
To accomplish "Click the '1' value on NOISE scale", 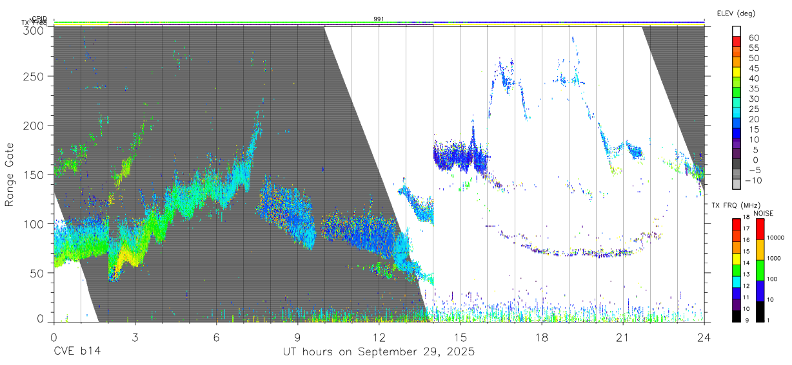I will click(769, 319).
